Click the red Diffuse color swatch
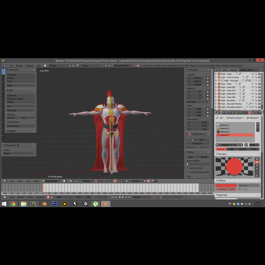This screenshot has height=265, width=265. coord(226,186)
